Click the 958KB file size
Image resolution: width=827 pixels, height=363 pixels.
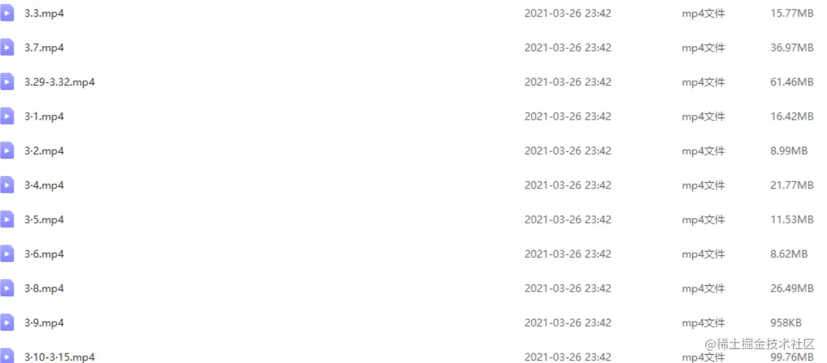785,322
